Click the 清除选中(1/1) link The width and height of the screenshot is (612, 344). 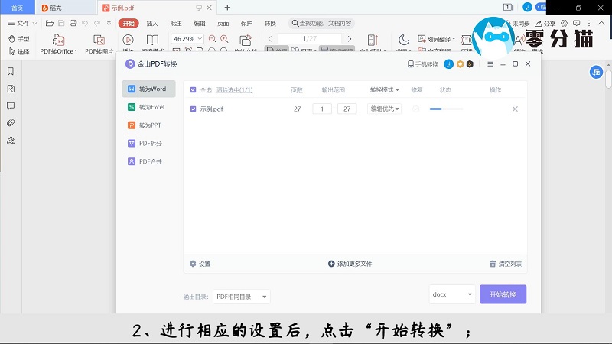235,90
